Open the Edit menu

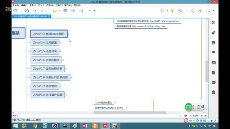point(24,5)
